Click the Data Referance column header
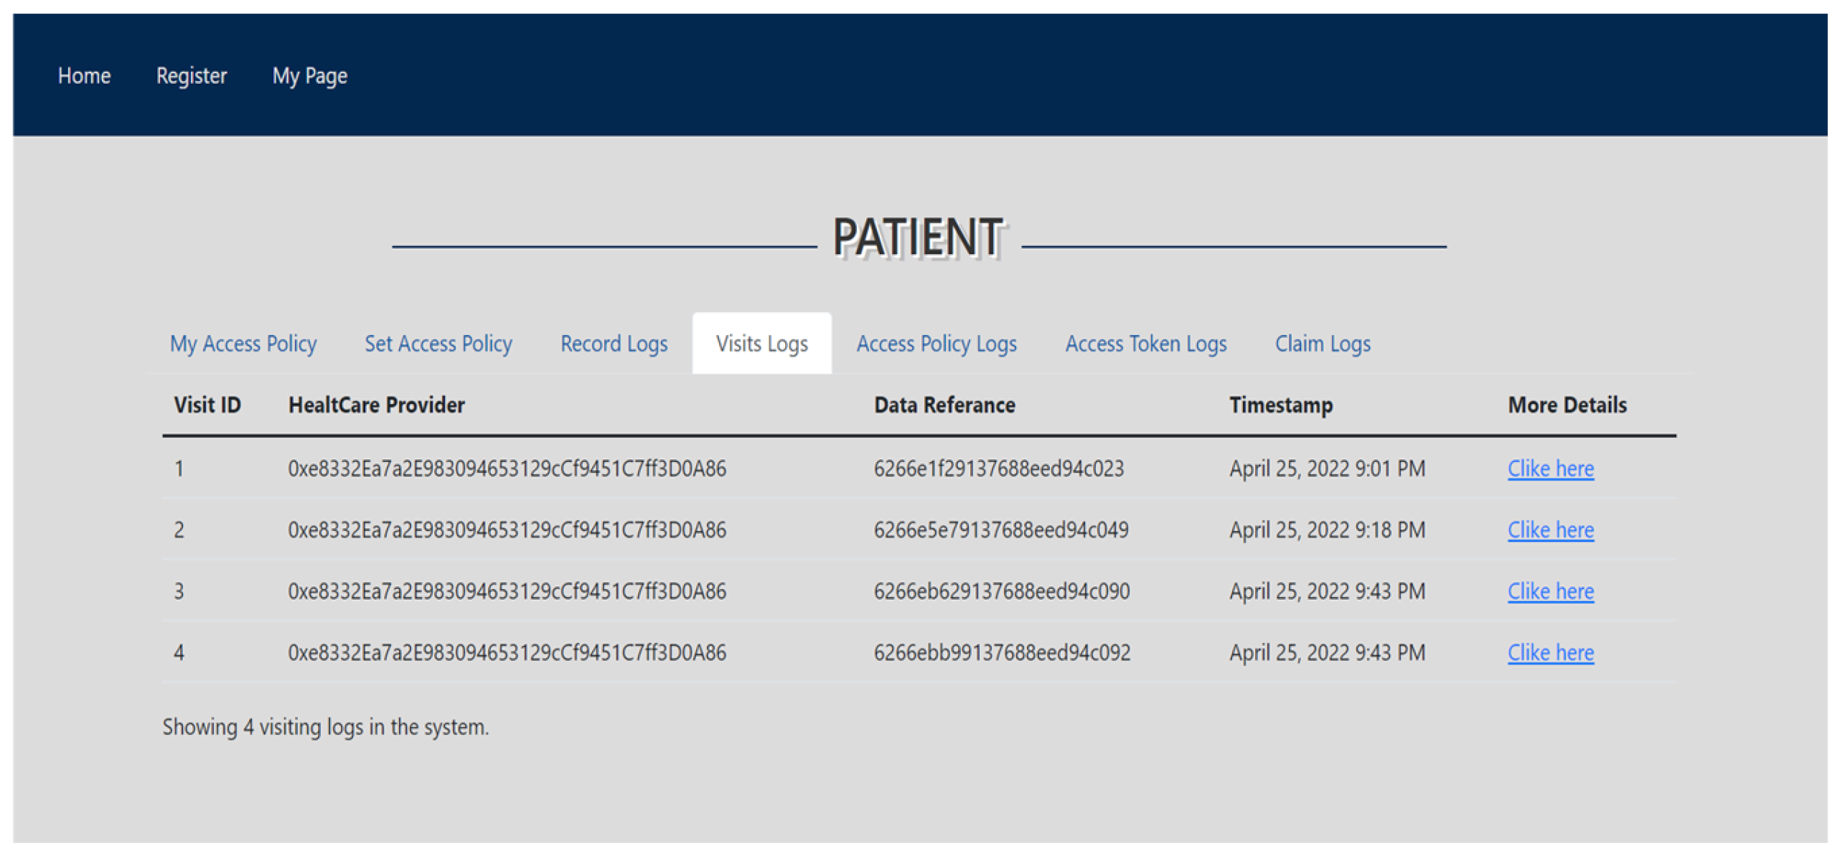Image resolution: width=1840 pixels, height=856 pixels. point(944,405)
